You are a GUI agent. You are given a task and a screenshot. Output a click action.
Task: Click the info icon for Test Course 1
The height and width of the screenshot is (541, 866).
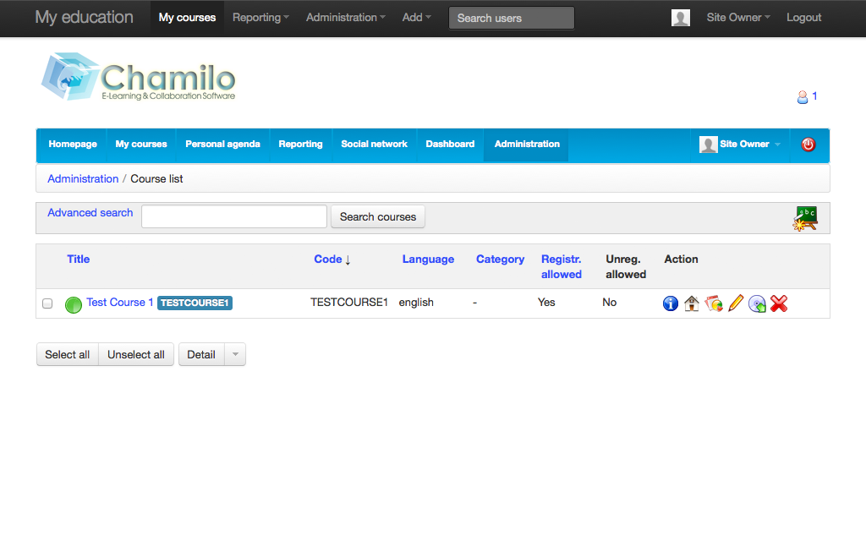click(x=671, y=303)
